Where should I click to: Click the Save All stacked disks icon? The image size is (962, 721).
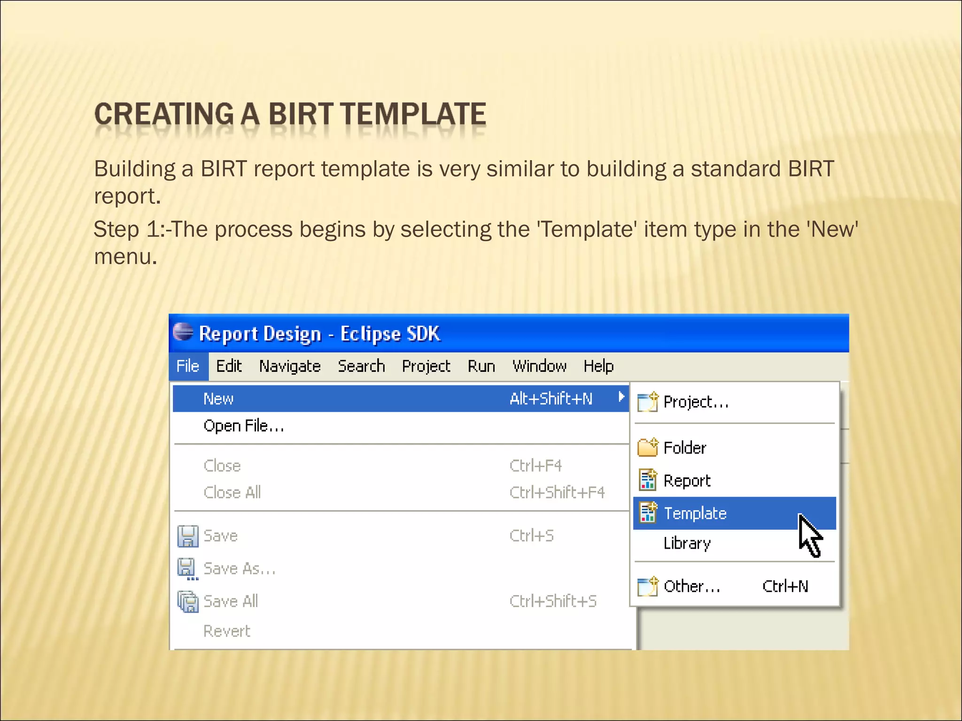pos(188,602)
